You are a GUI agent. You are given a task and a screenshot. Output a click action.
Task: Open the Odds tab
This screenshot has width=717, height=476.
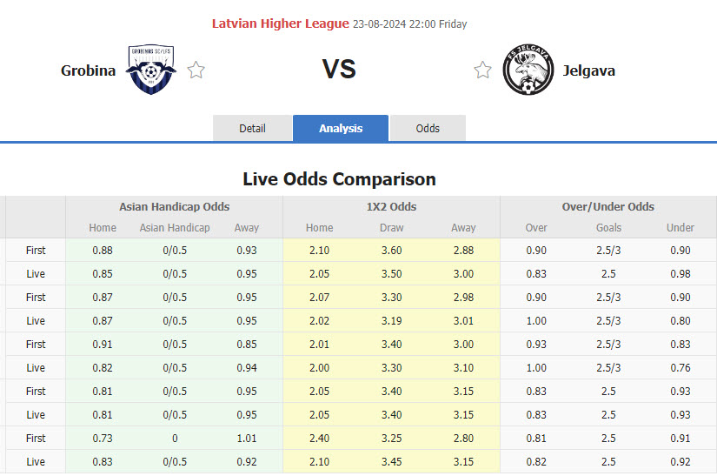click(428, 128)
